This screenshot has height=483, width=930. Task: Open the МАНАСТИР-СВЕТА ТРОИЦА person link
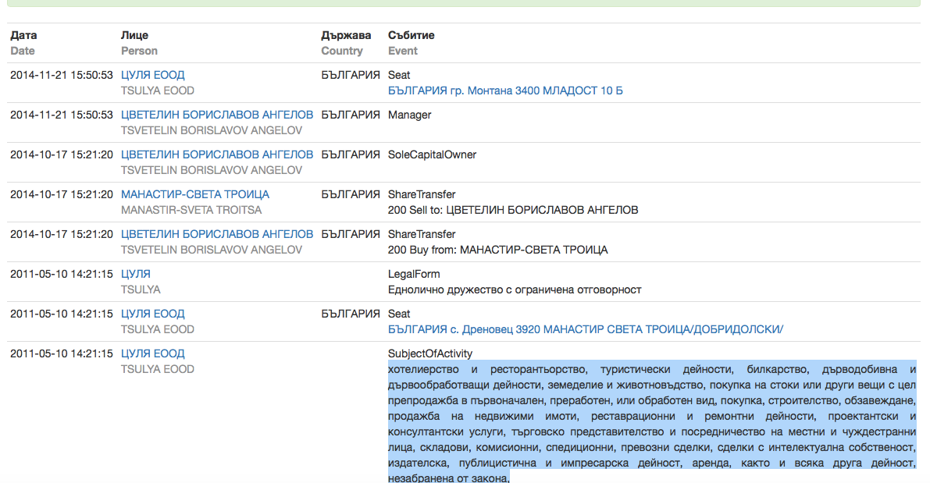tap(195, 194)
